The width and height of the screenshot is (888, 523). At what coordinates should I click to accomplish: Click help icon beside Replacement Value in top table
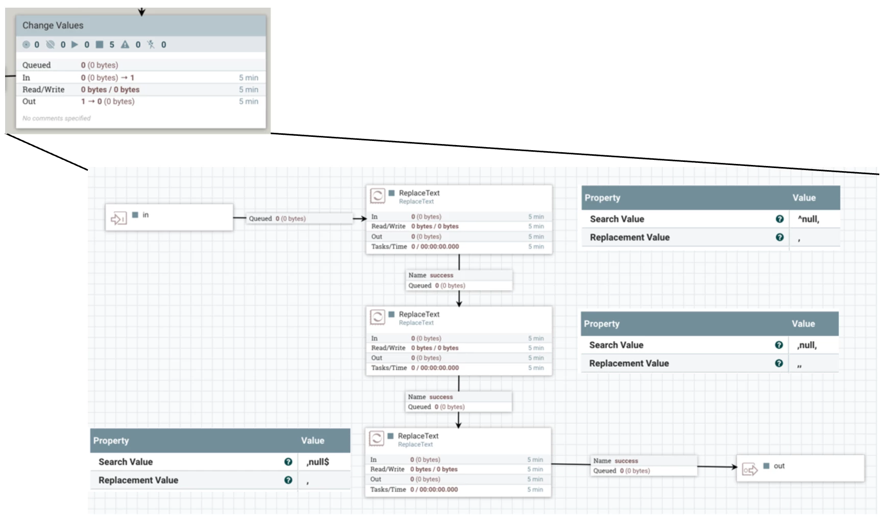coord(779,237)
